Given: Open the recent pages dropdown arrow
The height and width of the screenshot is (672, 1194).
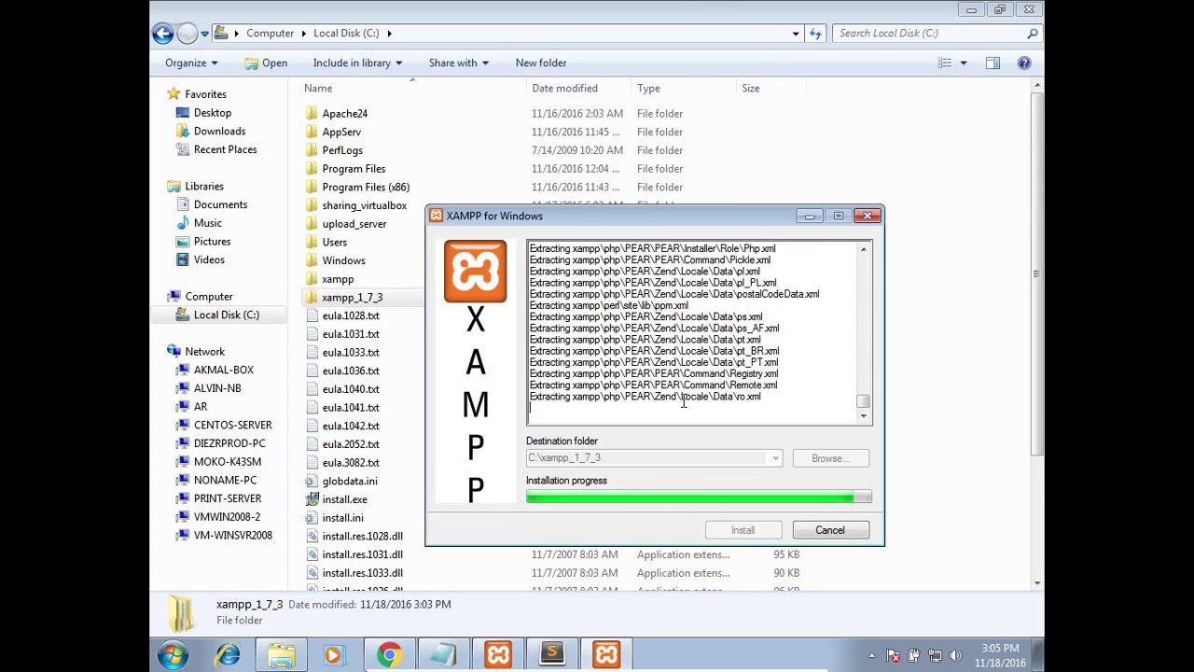Looking at the screenshot, I should pos(204,33).
